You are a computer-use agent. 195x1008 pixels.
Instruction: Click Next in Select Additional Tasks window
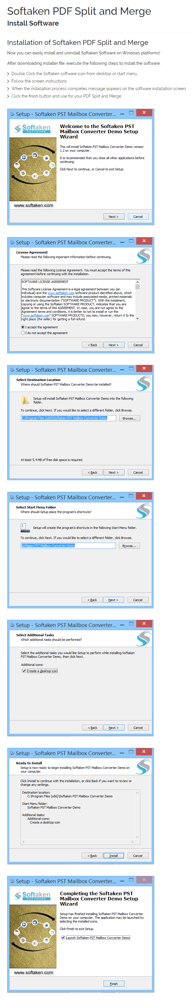pos(114,727)
